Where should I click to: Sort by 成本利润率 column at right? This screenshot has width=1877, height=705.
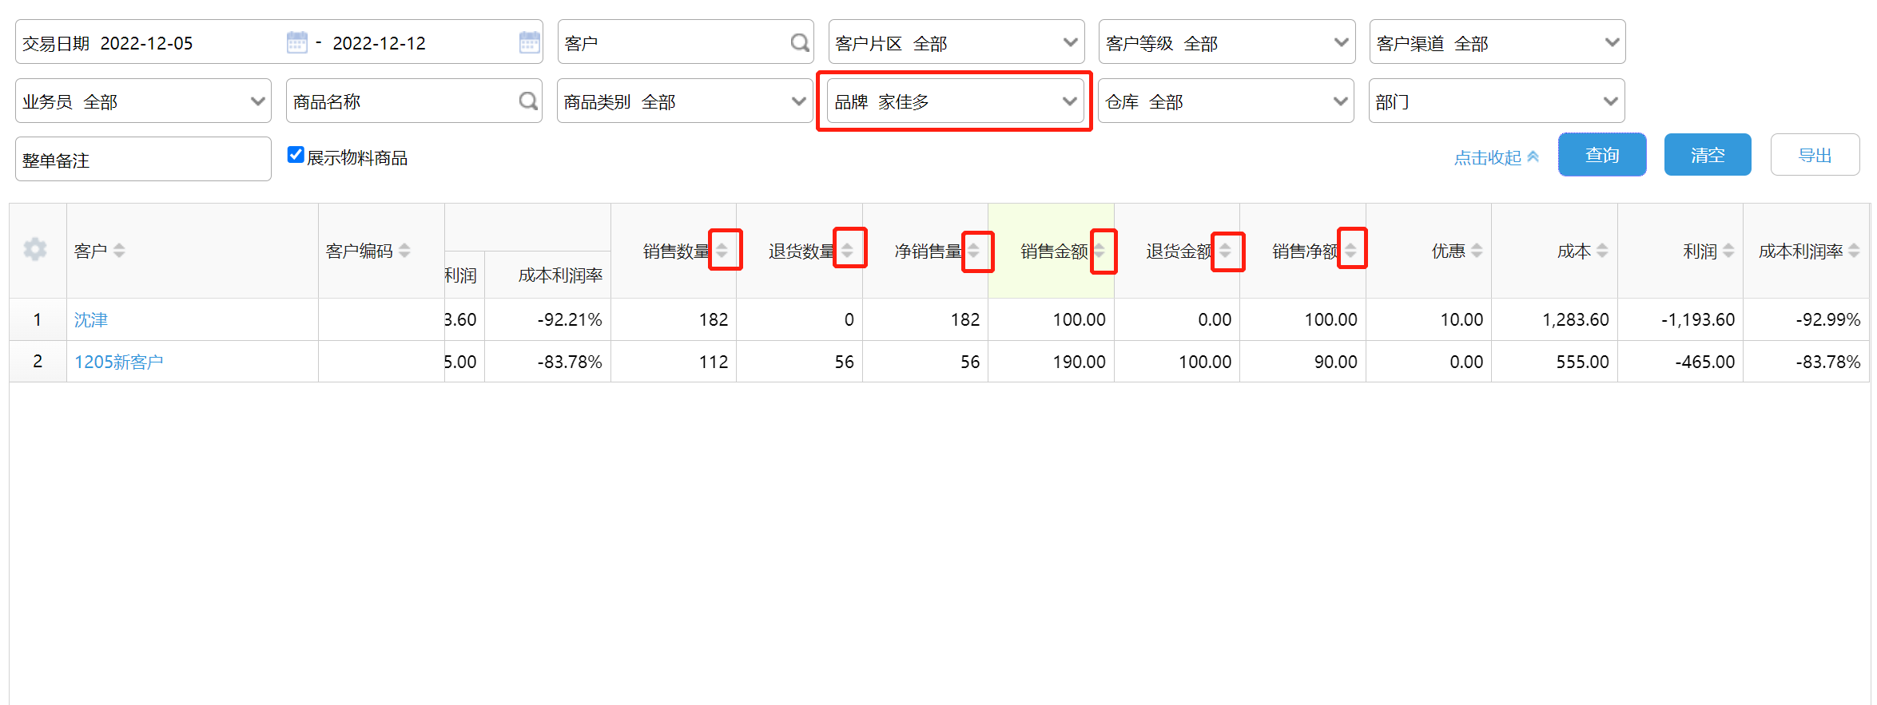coord(1854,251)
